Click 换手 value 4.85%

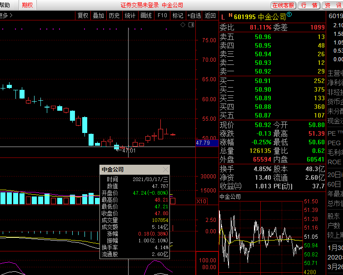263,169
